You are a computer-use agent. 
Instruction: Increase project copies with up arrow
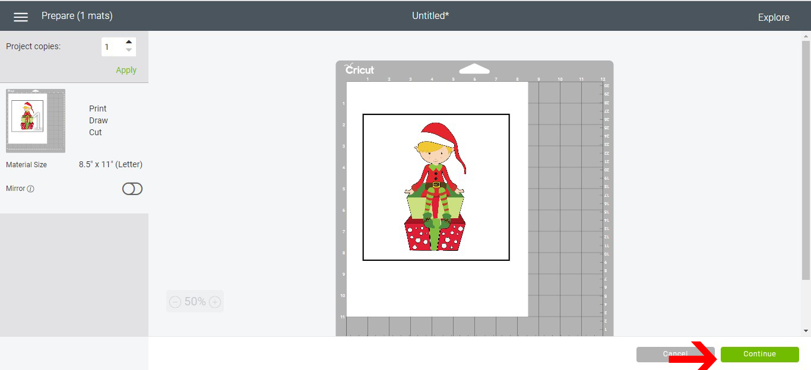click(129, 42)
